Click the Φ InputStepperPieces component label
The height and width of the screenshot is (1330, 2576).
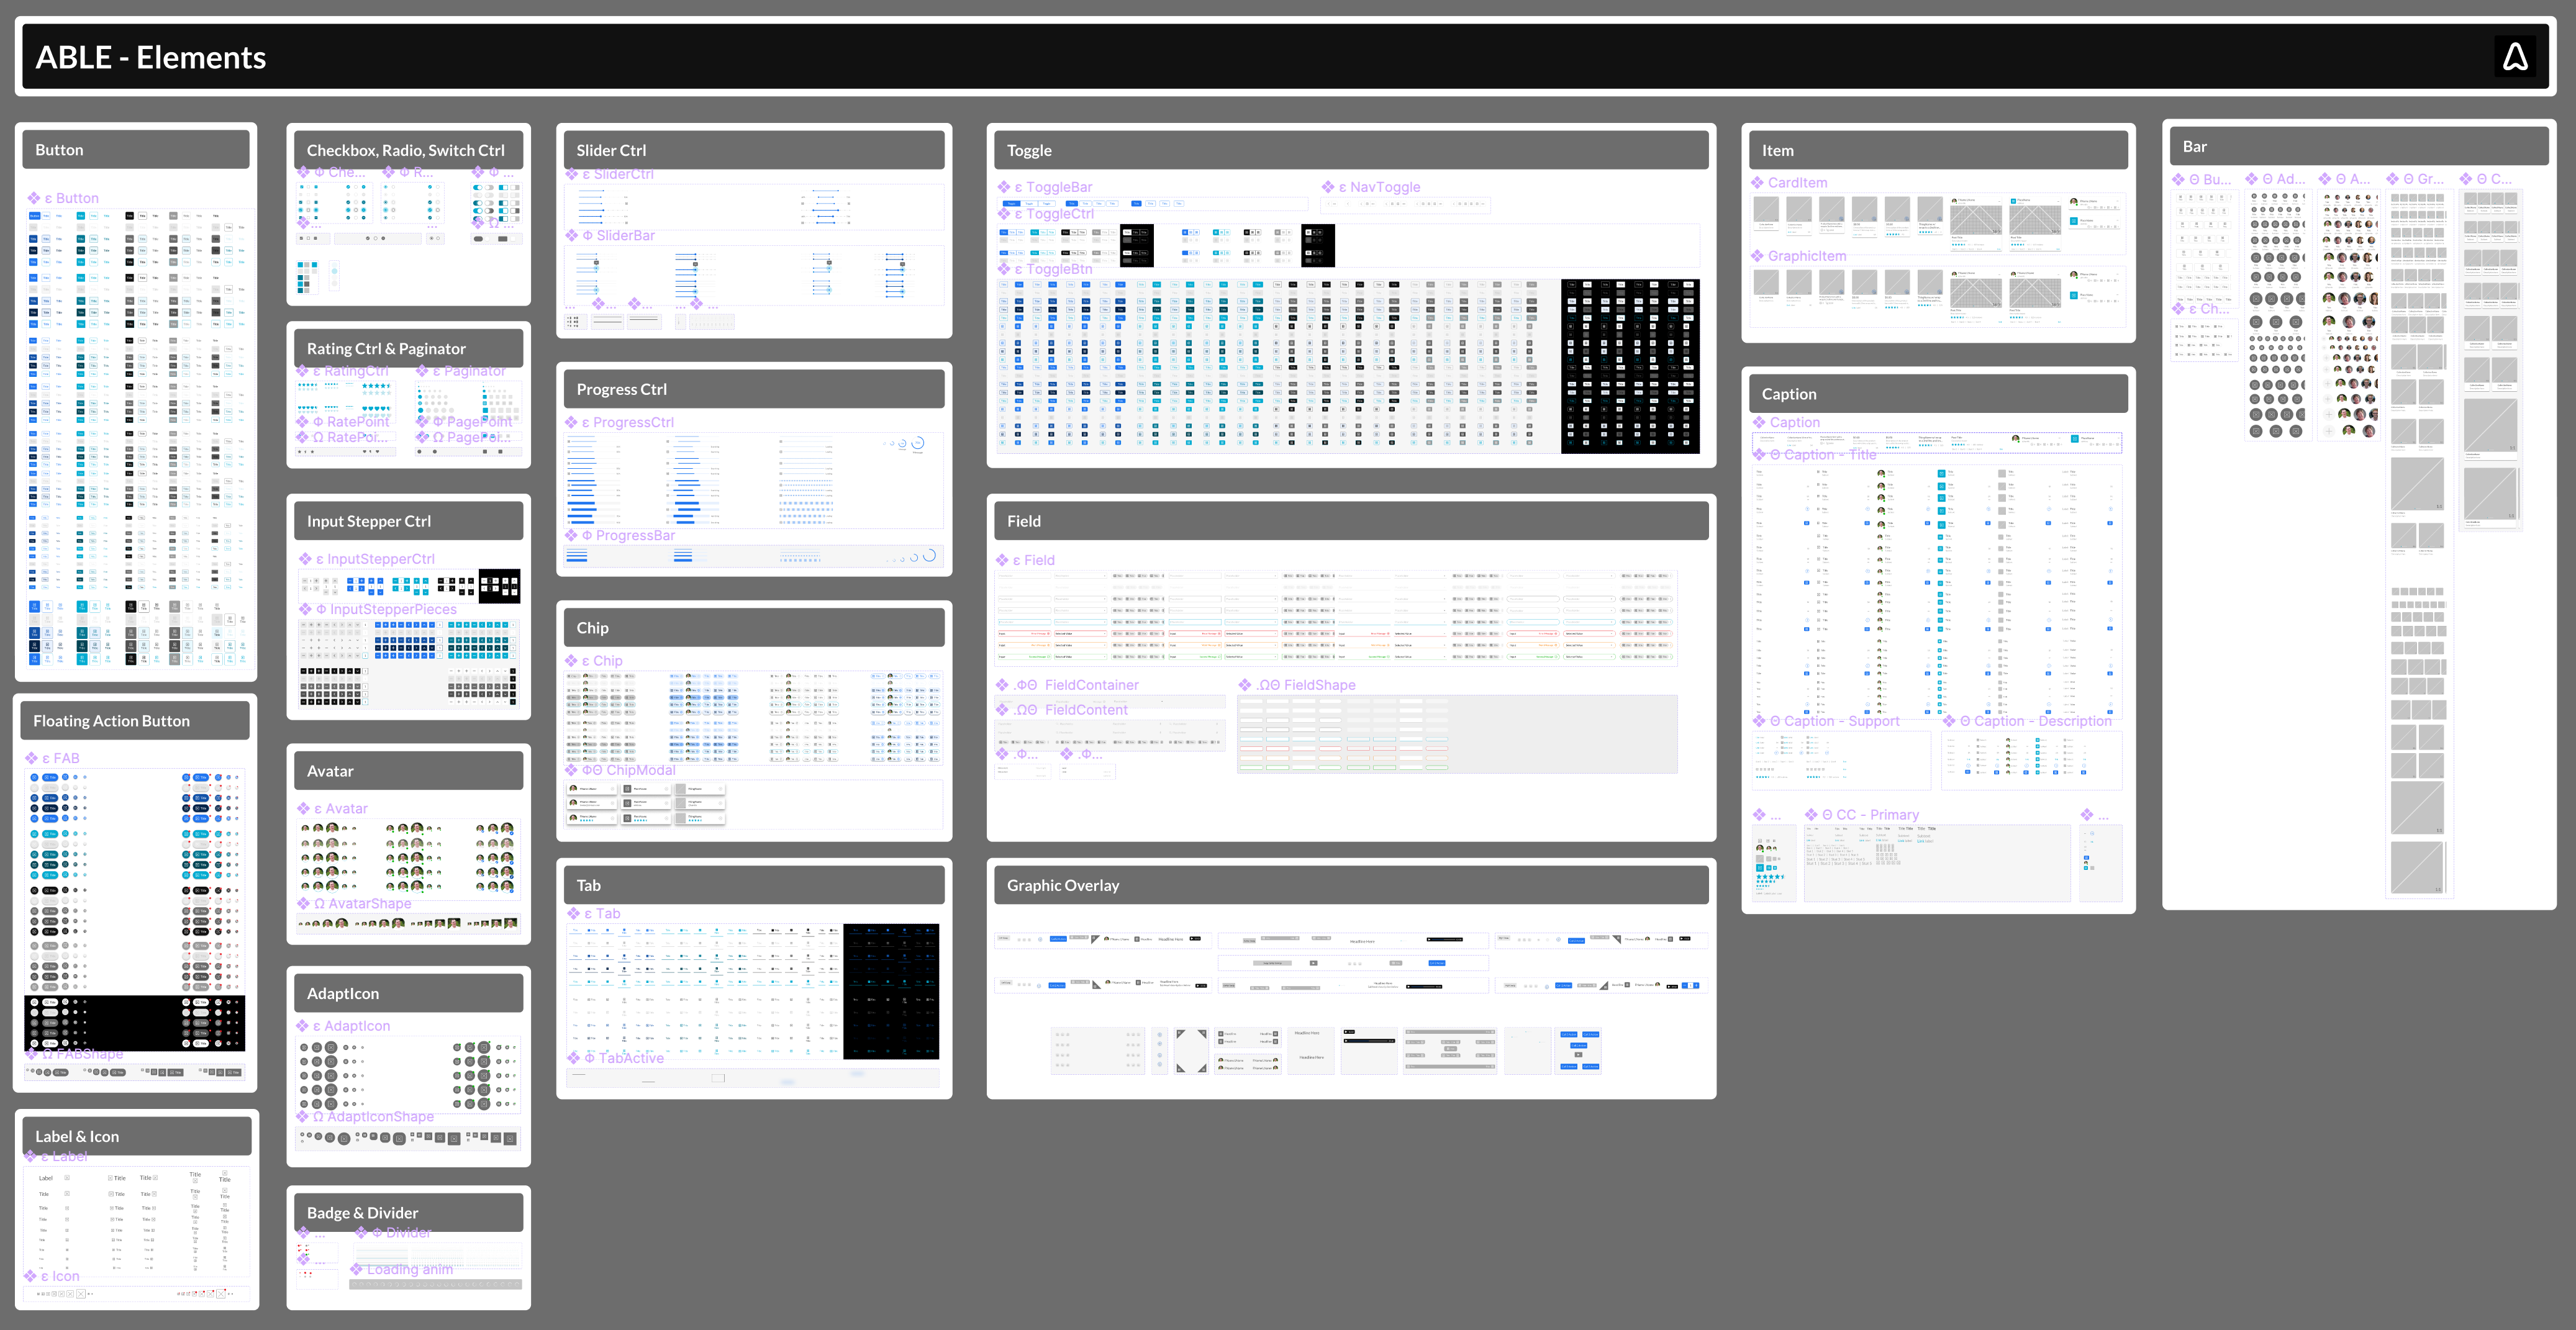pos(386,609)
